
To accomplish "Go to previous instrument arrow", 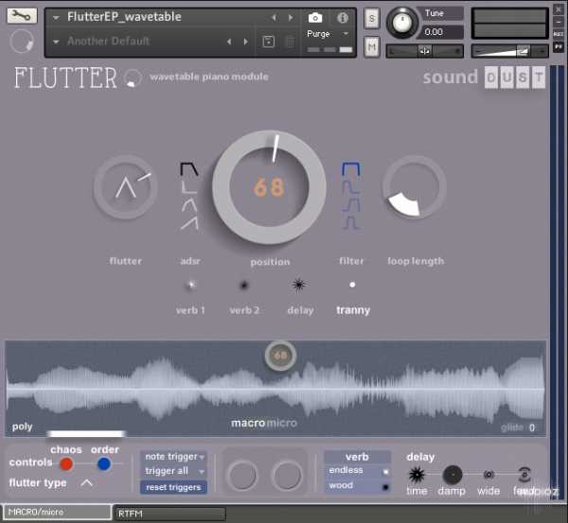I will pos(274,18).
